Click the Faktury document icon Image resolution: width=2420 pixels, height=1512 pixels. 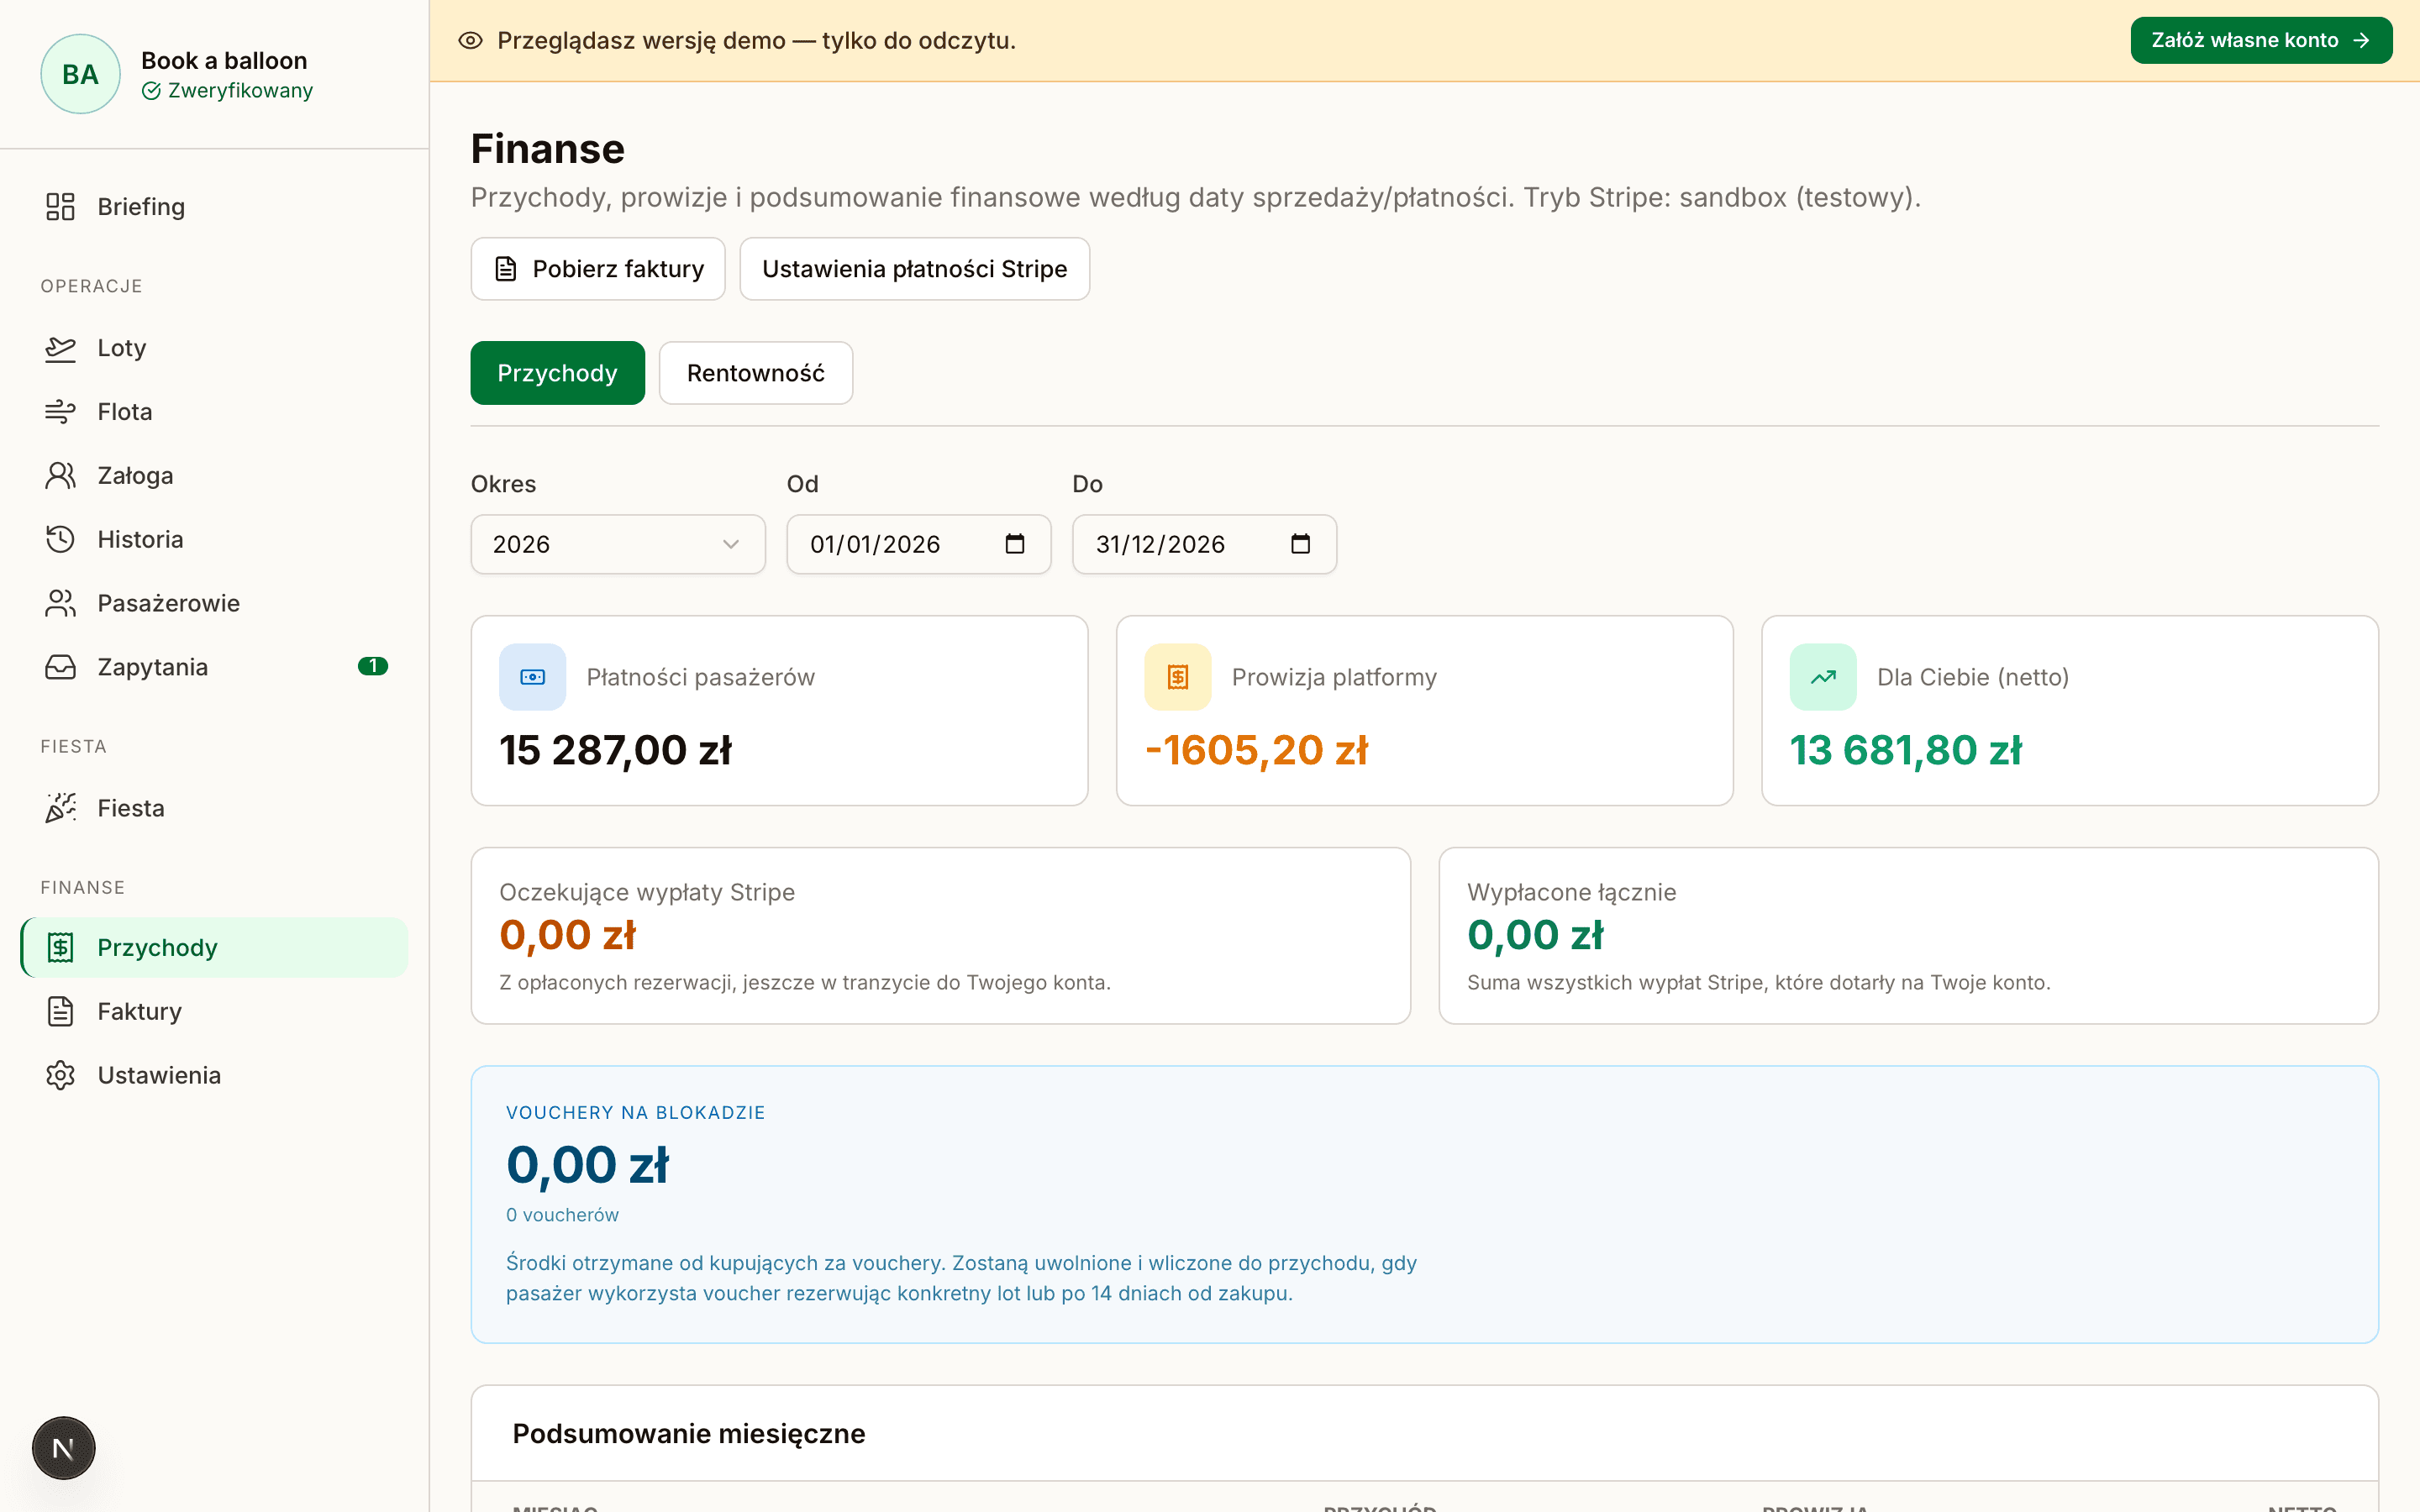(60, 1011)
